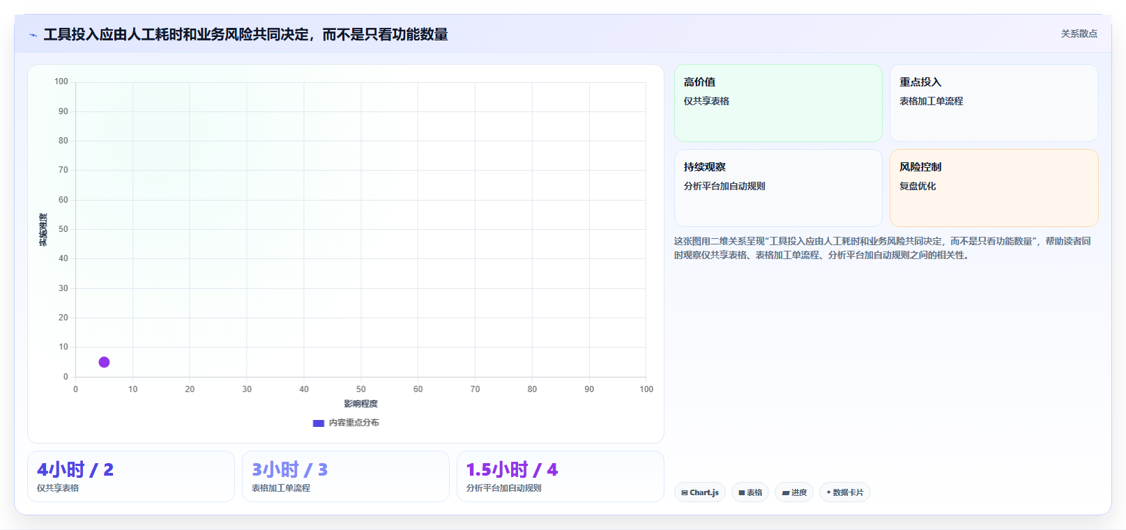Click the description paragraph starting 这张图用二维关系
The width and height of the screenshot is (1126, 530).
[x=883, y=248]
